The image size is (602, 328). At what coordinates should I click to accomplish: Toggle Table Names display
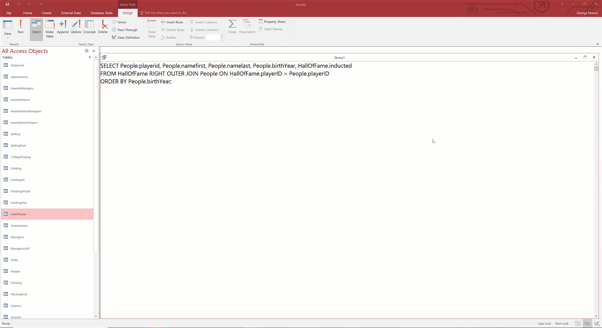(271, 29)
